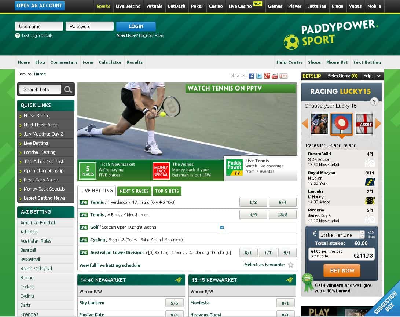Click the Watch Tennis on PPTV banner
The image size is (400, 317).
pos(240,88)
